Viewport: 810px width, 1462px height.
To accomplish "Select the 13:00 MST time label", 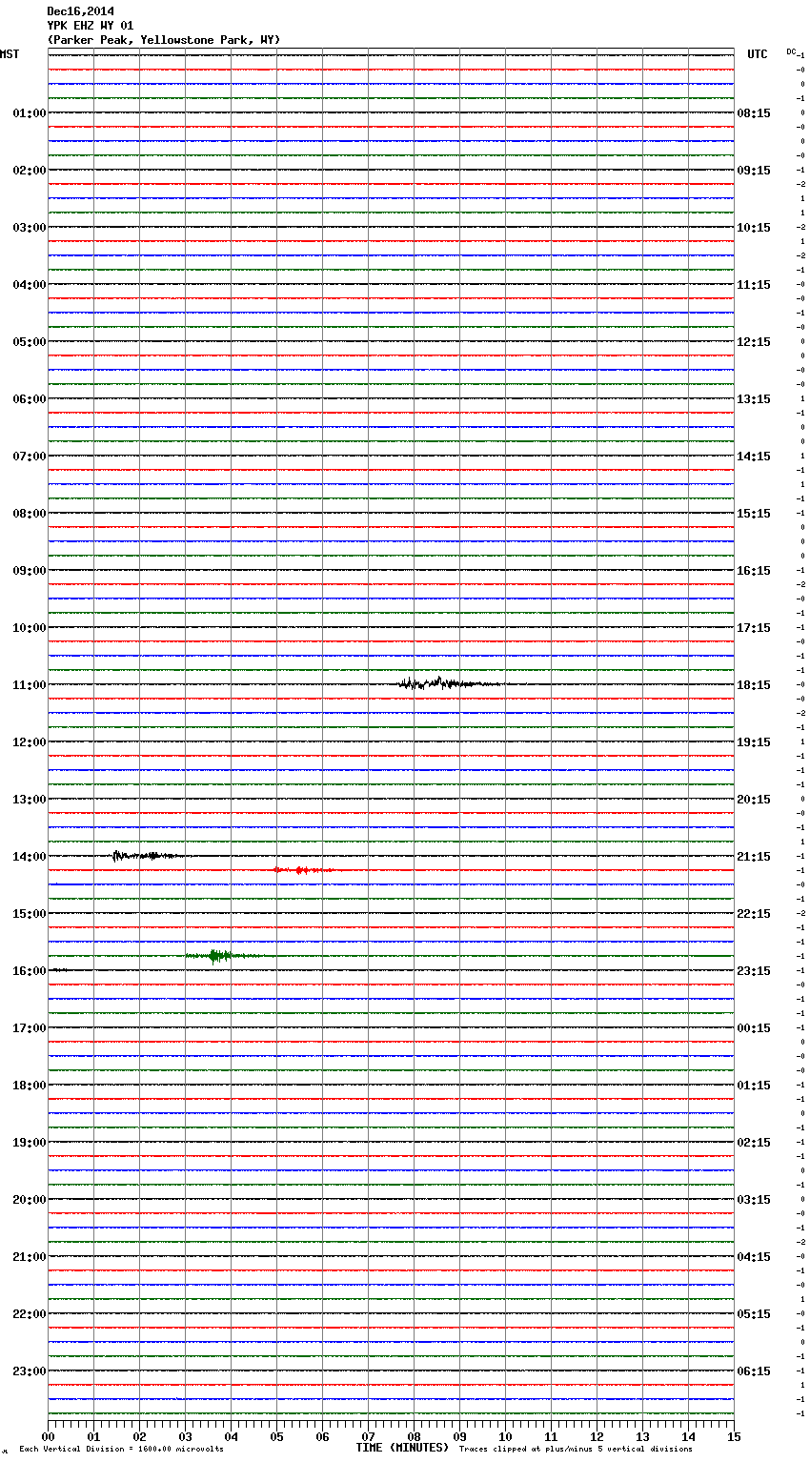I will [30, 800].
